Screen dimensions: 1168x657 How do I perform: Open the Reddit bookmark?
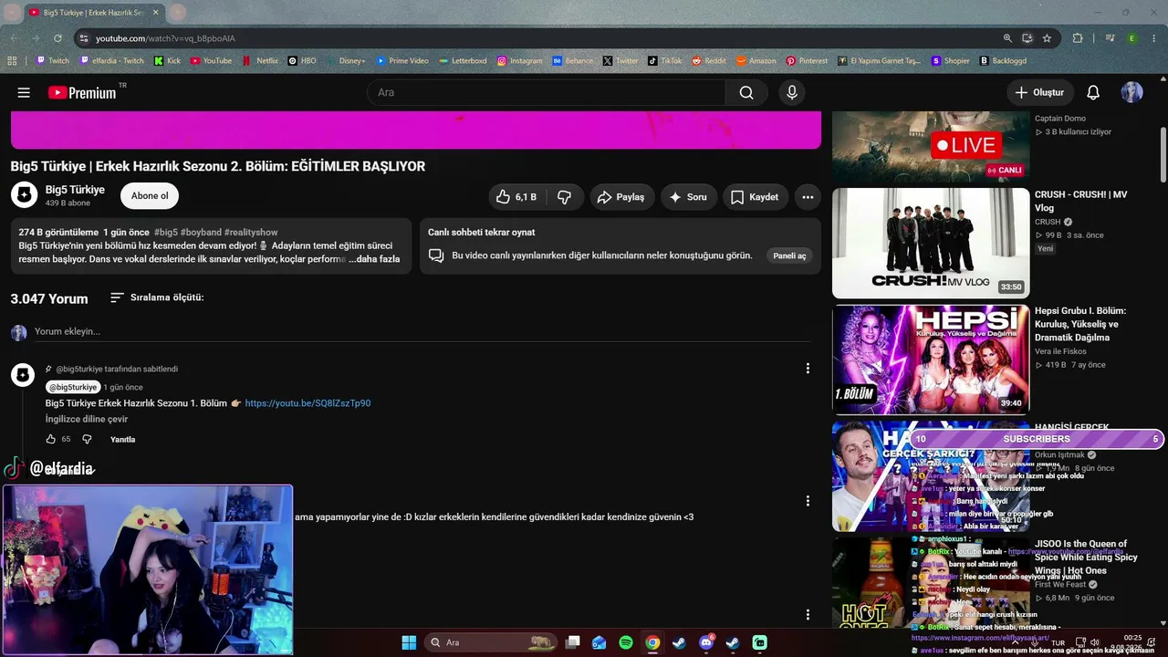coord(709,61)
